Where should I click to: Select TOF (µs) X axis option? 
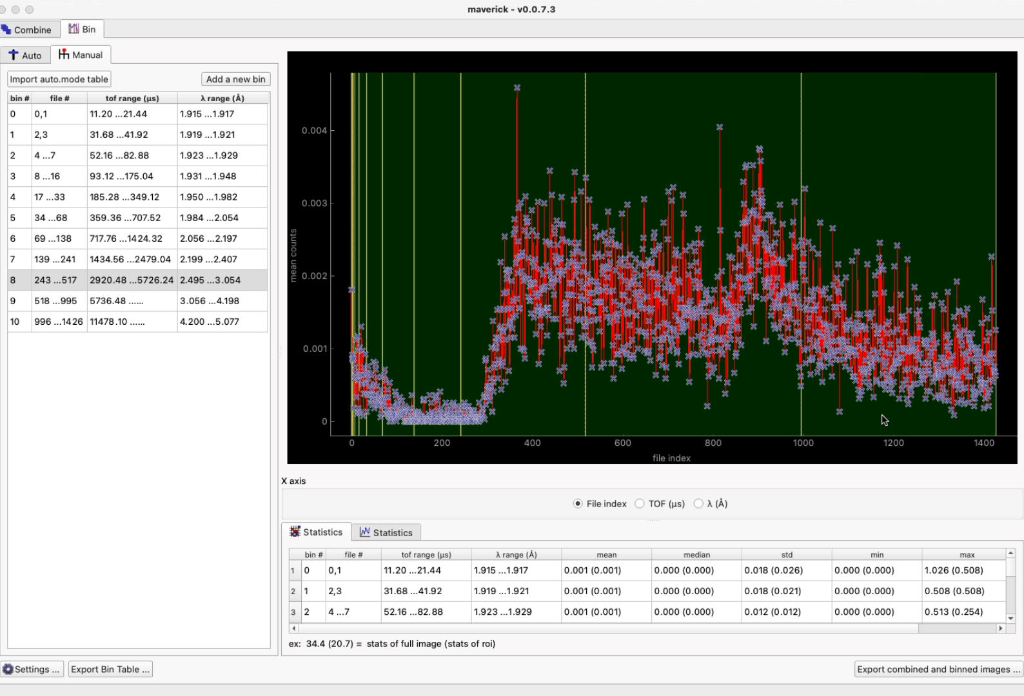coord(640,504)
